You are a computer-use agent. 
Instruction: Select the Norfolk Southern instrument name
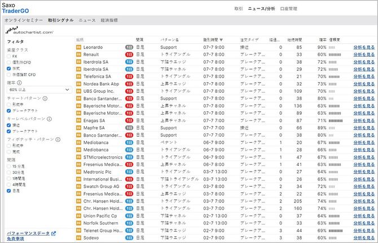tap(101, 223)
